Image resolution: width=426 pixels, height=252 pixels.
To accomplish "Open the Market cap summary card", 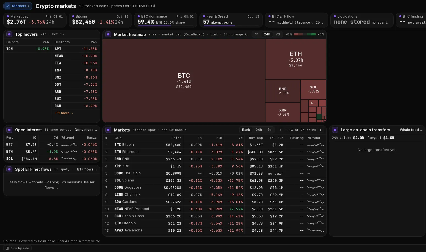I will coord(35,20).
